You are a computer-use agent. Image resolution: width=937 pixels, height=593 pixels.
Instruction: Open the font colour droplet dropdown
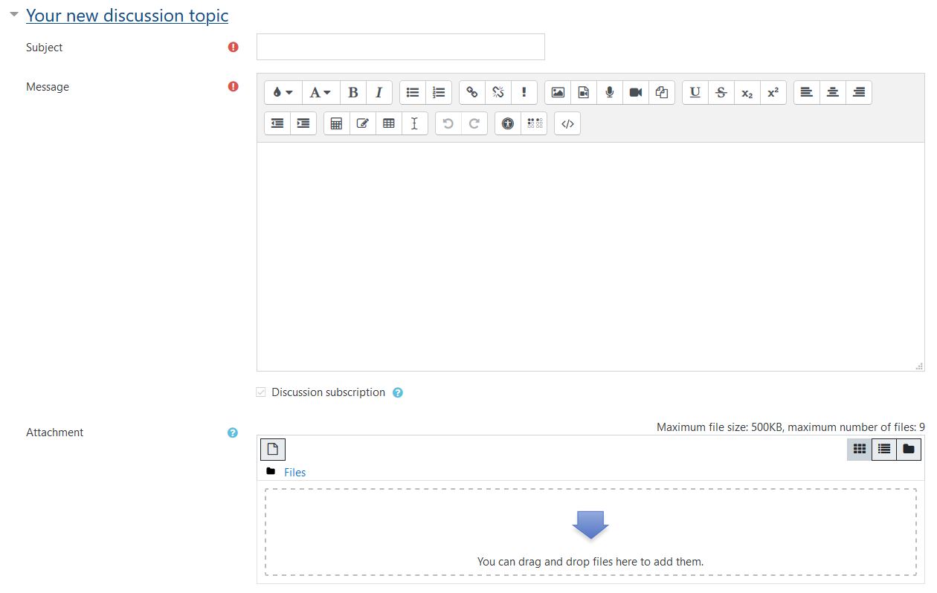pyautogui.click(x=283, y=92)
